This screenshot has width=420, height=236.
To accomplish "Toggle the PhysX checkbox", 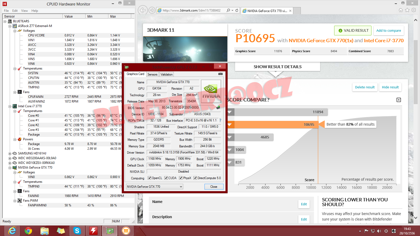I will click(x=181, y=178).
